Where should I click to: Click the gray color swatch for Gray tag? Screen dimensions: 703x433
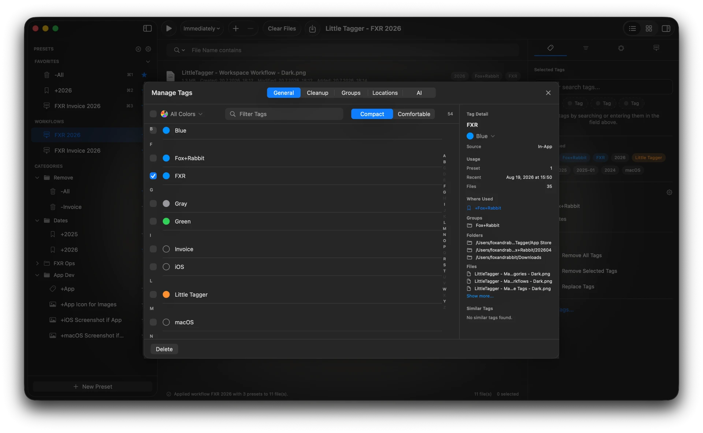(x=166, y=203)
